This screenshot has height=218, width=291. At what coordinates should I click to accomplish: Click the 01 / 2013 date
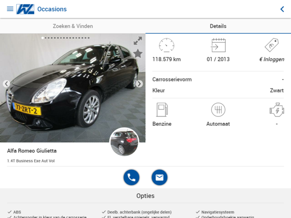[218, 60]
